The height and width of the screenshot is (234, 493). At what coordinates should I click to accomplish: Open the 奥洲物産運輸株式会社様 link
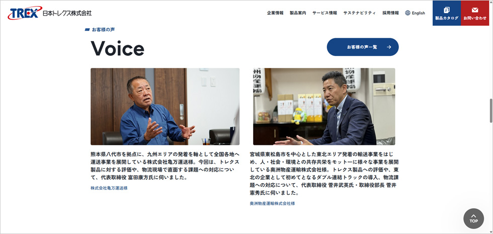[x=272, y=203]
